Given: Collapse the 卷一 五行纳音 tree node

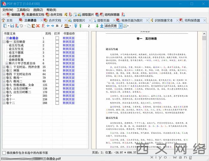Looking at the screenshot, I should [x=4, y=42].
